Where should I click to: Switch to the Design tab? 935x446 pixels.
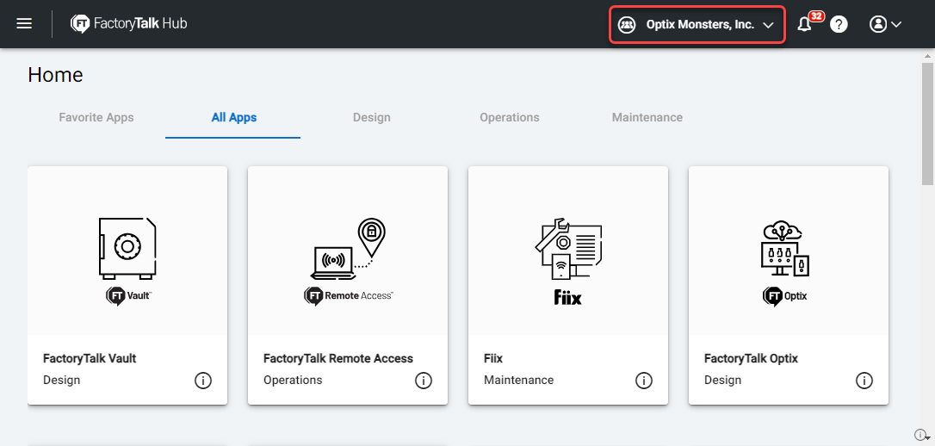pos(371,117)
